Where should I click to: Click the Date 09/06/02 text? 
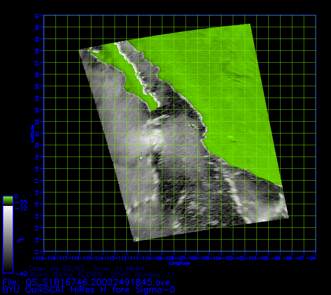click(x=58, y=268)
